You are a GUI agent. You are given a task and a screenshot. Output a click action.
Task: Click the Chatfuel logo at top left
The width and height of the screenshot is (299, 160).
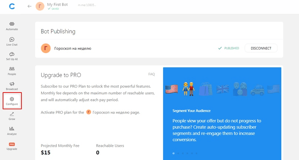[12, 7]
